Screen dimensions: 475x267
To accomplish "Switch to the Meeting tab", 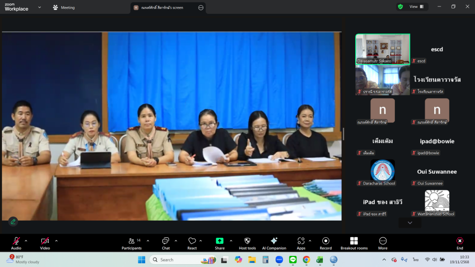I will pos(64,7).
